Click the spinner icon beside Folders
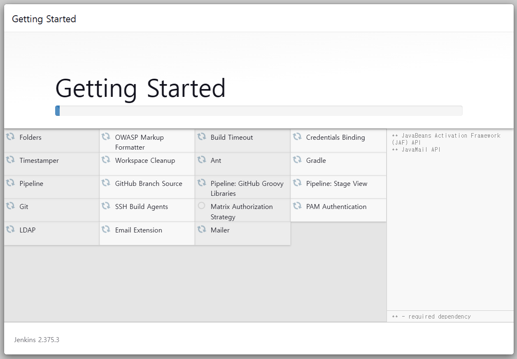 (x=10, y=136)
